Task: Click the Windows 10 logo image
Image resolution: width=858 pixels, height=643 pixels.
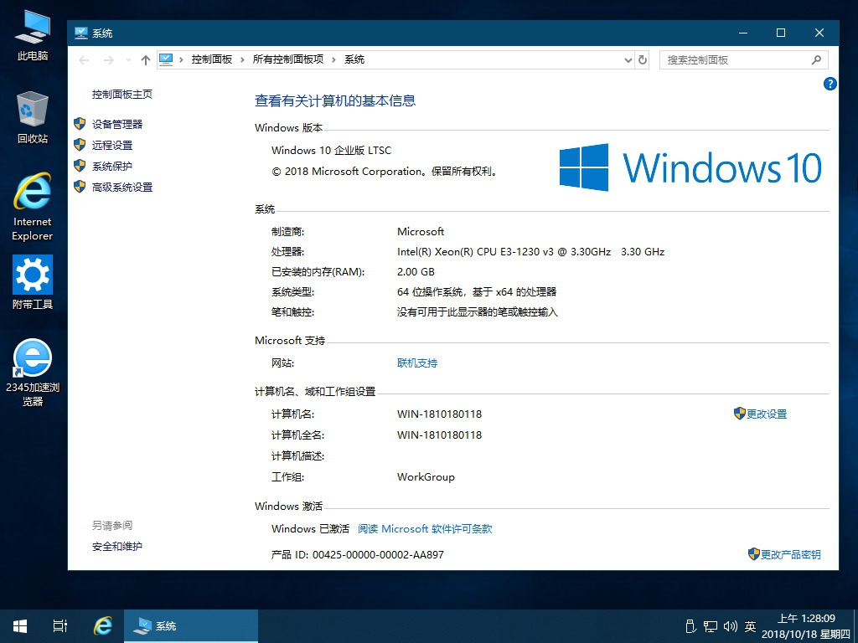Action: click(690, 167)
